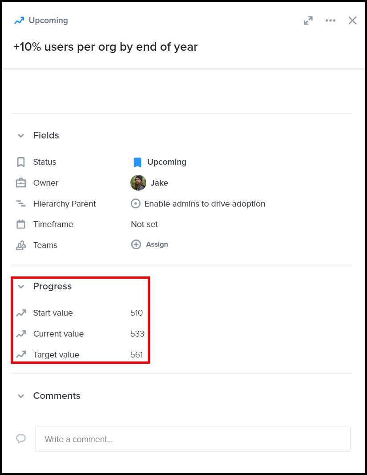Click the Timeframe calendar icon

click(21, 224)
